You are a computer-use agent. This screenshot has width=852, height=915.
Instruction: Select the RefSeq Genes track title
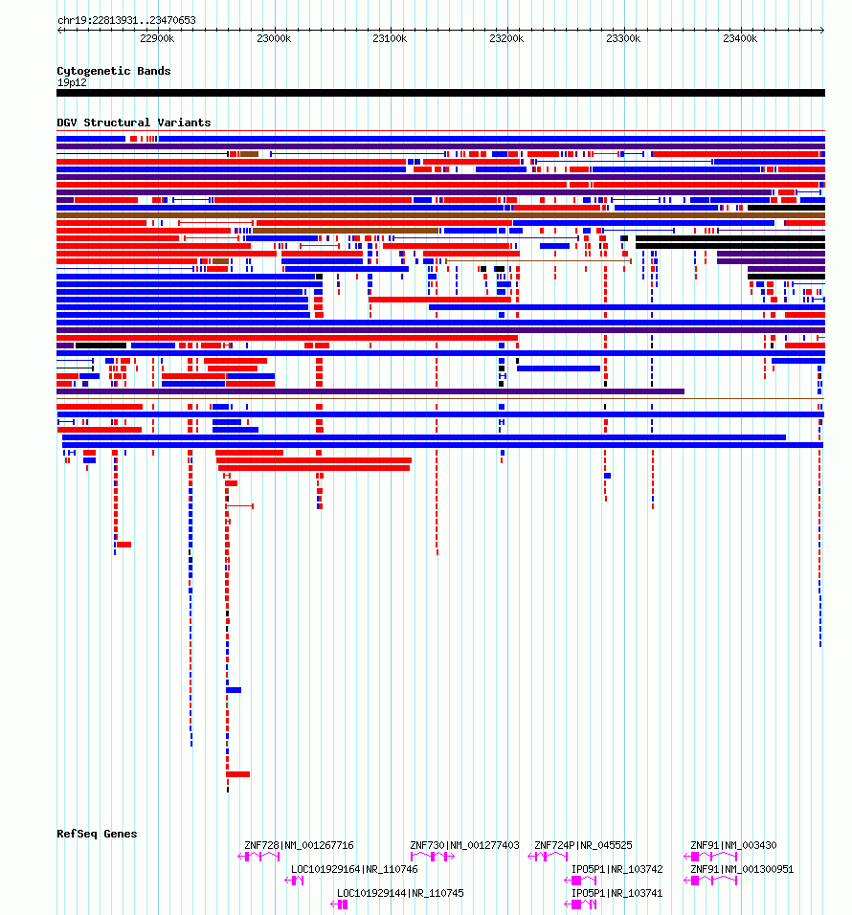(x=97, y=834)
